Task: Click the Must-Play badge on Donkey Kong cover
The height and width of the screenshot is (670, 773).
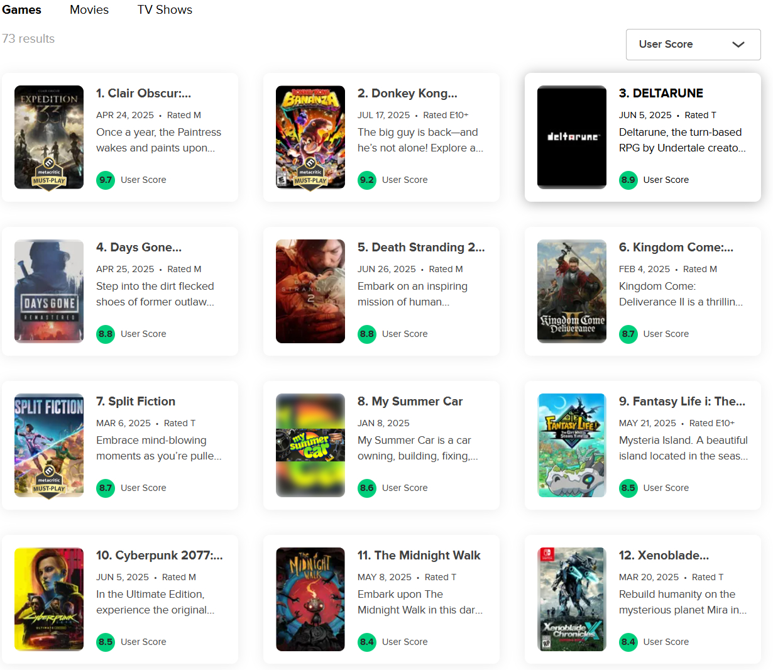Action: pos(310,175)
